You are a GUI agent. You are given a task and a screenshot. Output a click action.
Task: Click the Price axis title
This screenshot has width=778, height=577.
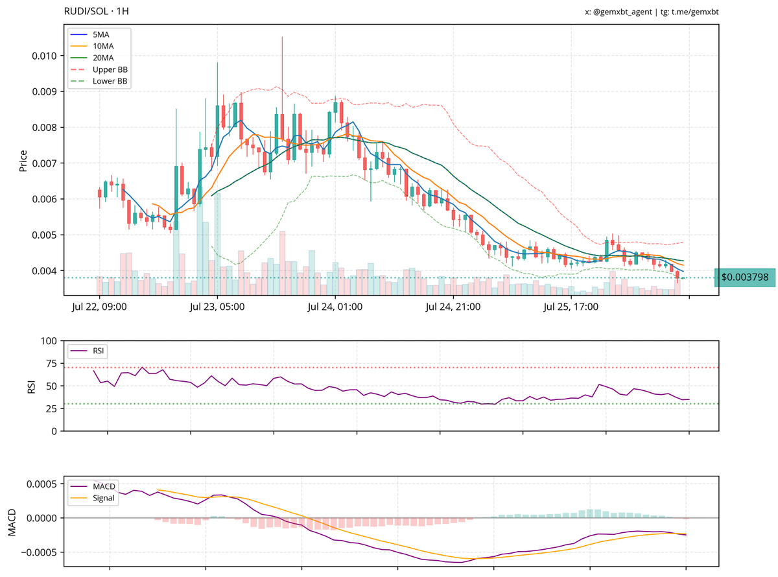coord(23,160)
